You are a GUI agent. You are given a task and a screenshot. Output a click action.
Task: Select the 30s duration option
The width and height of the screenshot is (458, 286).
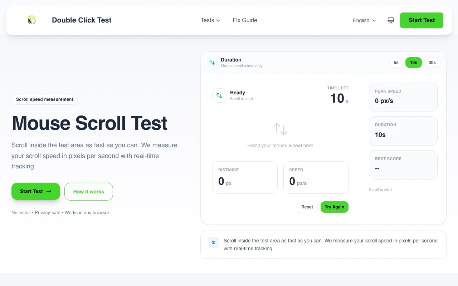pyautogui.click(x=432, y=63)
